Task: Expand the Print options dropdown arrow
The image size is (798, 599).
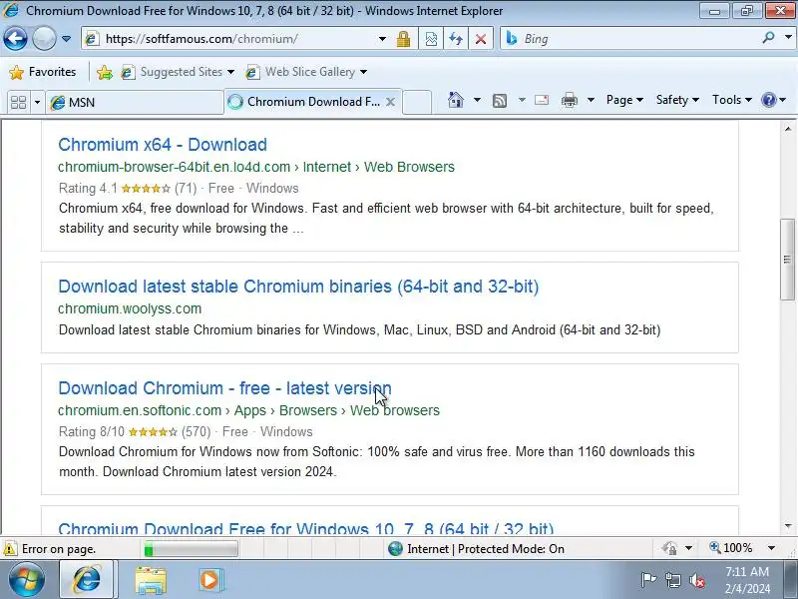Action: (591, 100)
